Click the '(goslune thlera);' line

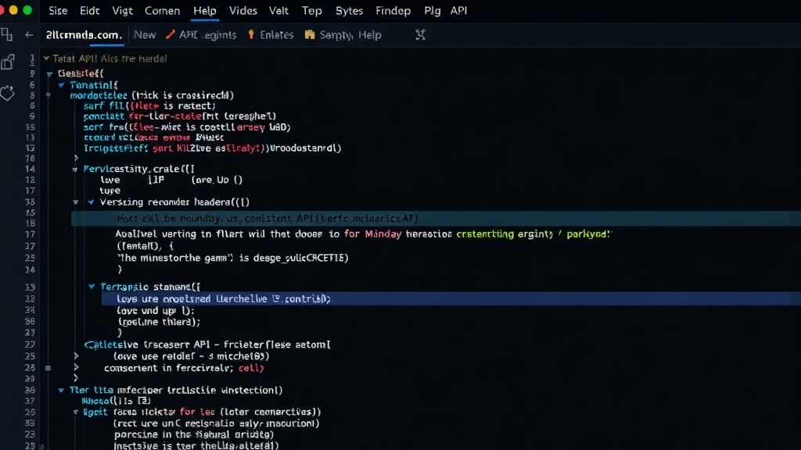159,322
